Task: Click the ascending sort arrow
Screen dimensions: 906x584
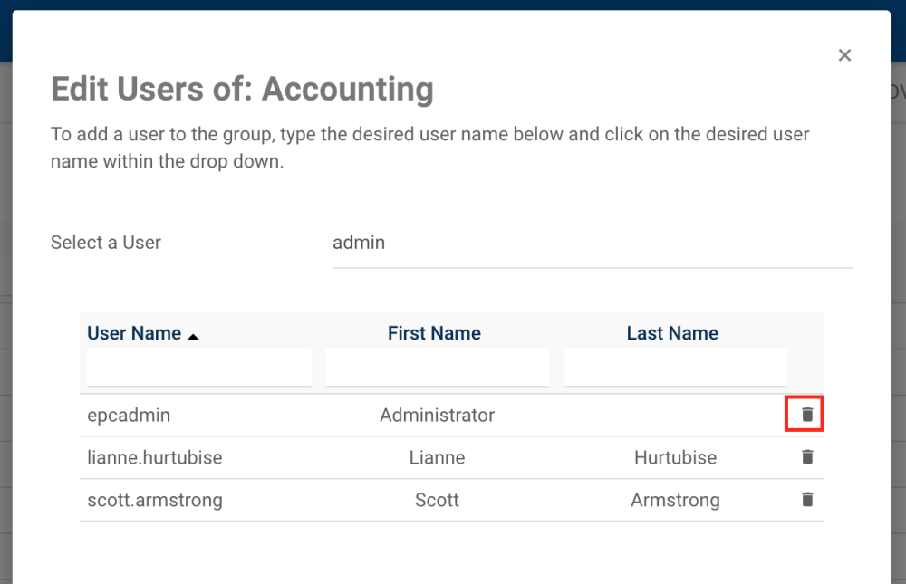Action: (192, 334)
